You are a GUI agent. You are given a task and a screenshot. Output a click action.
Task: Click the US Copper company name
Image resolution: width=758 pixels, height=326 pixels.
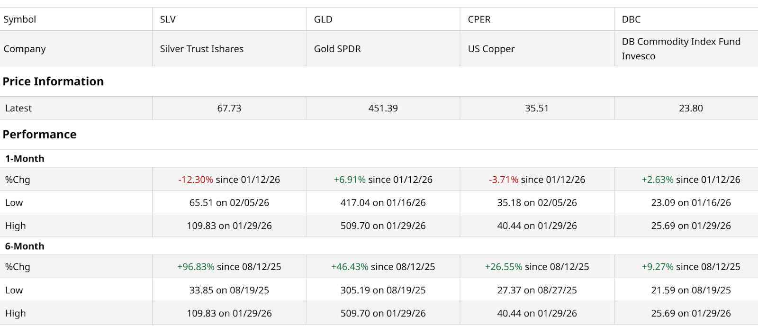point(491,49)
